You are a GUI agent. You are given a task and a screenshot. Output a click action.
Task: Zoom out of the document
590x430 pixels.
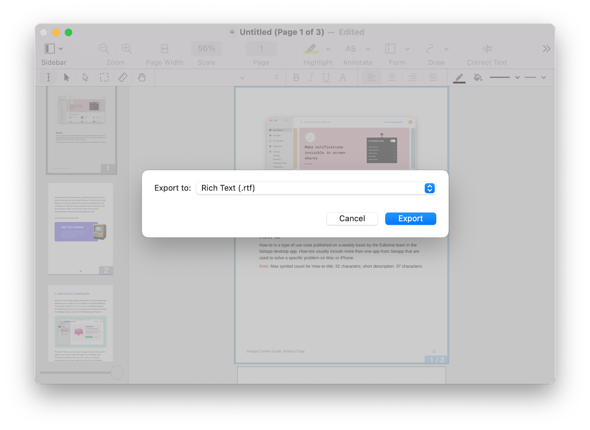103,48
